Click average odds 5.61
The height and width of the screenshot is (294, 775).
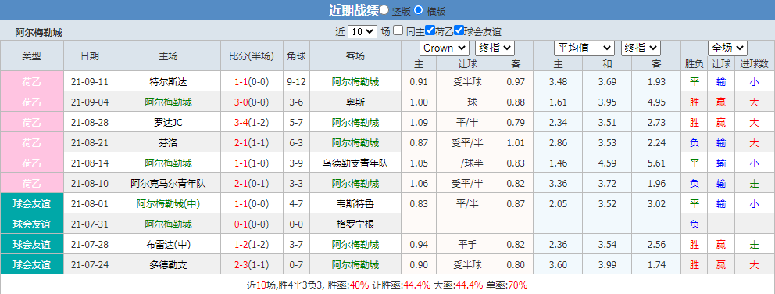pyautogui.click(x=656, y=163)
